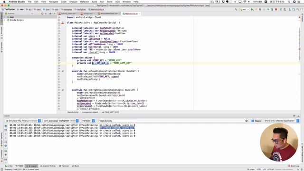Select the Logcat tool window tab
The height and width of the screenshot is (171, 304).
click(x=31, y=166)
